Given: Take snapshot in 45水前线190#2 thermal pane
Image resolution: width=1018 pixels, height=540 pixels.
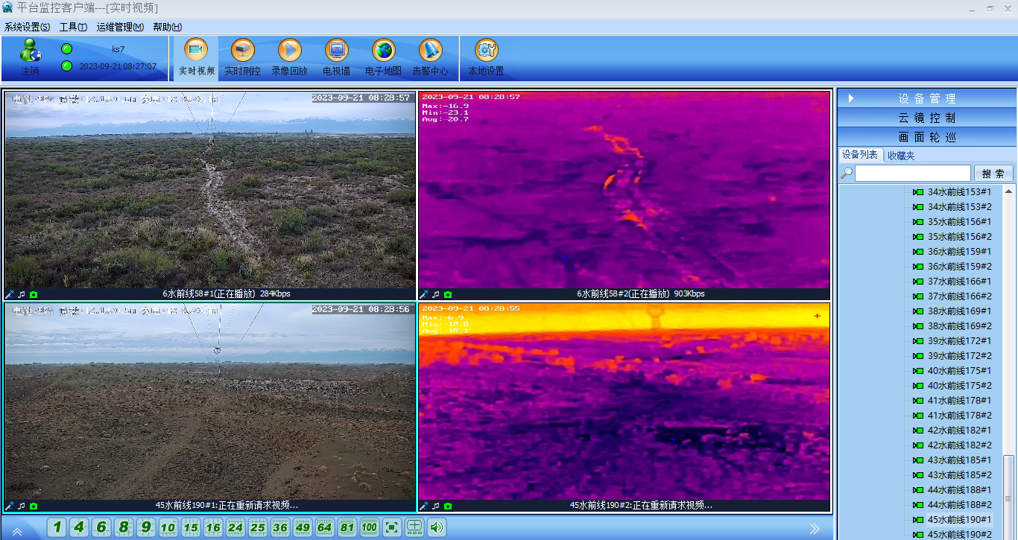Looking at the screenshot, I should (448, 506).
